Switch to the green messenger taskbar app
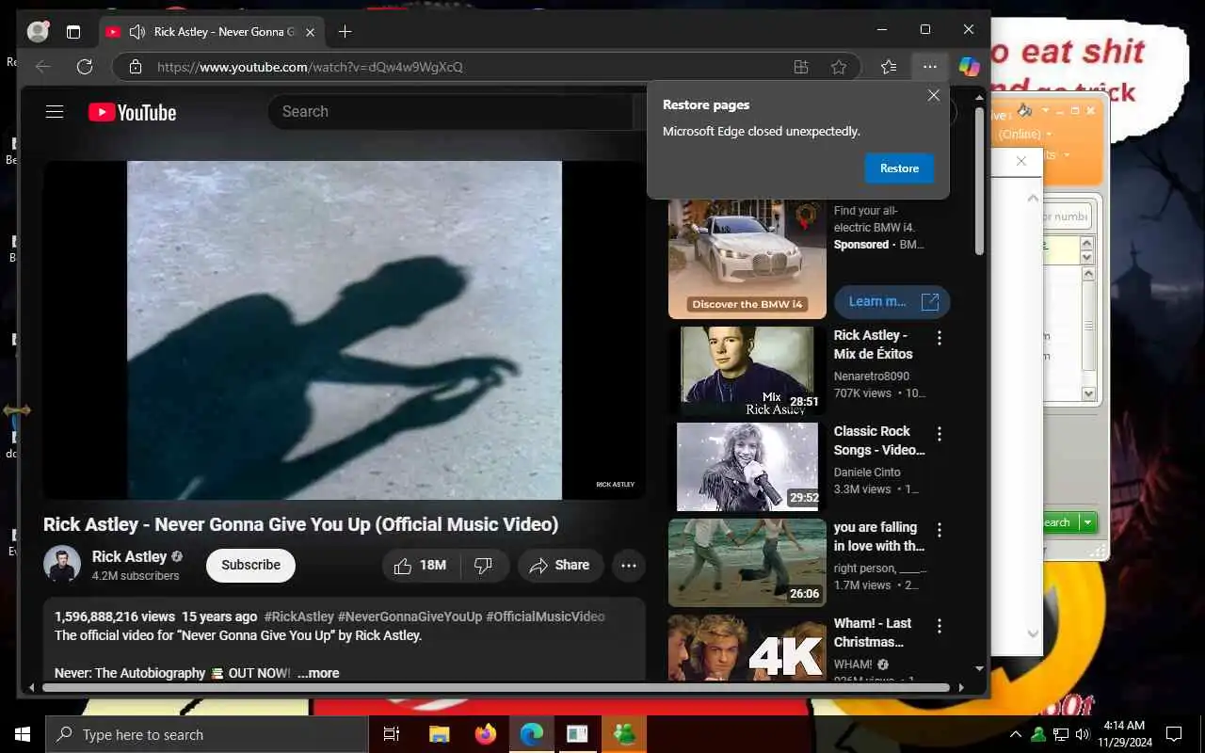This screenshot has width=1205, height=753. tap(624, 734)
